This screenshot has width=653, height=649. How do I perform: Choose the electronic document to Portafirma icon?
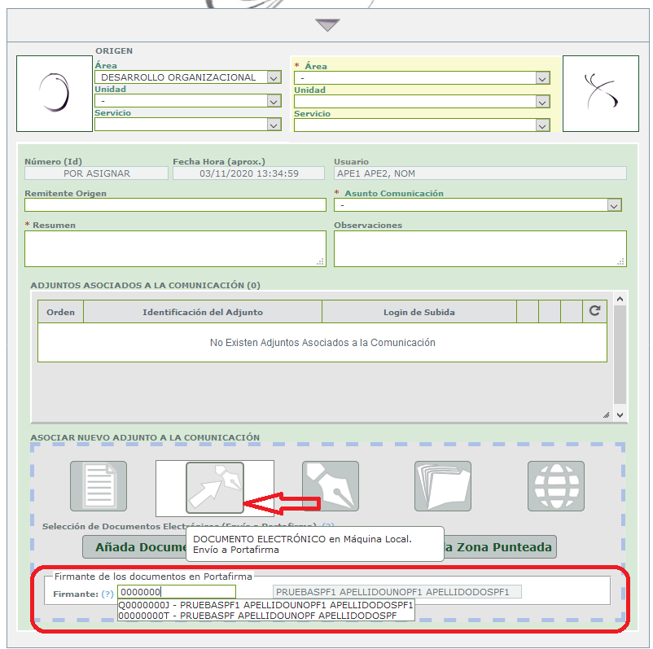pyautogui.click(x=214, y=488)
